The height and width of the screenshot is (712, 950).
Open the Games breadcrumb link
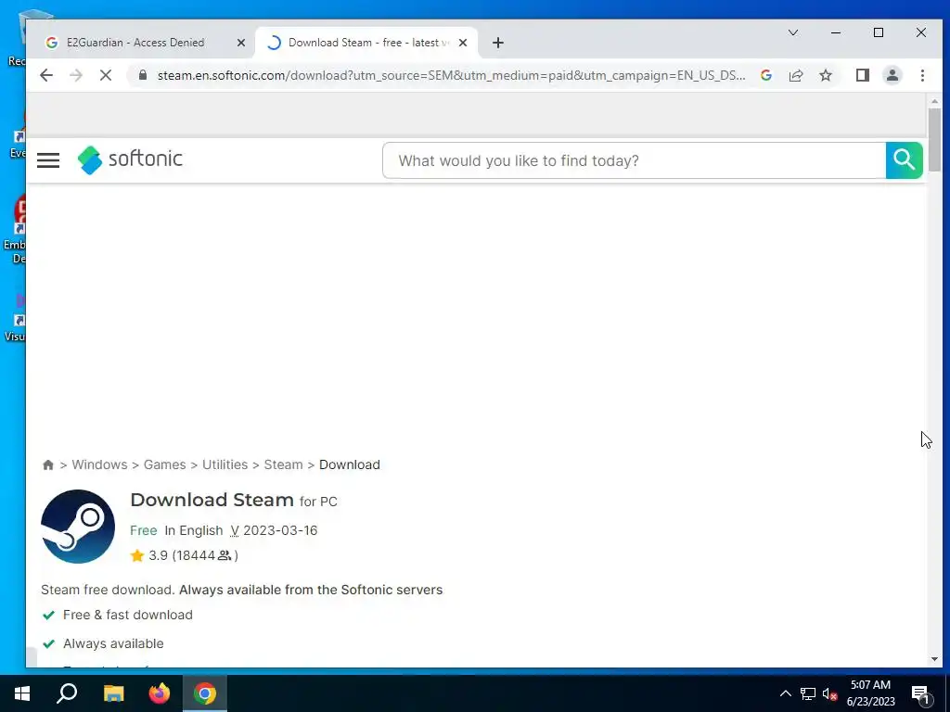click(x=165, y=464)
